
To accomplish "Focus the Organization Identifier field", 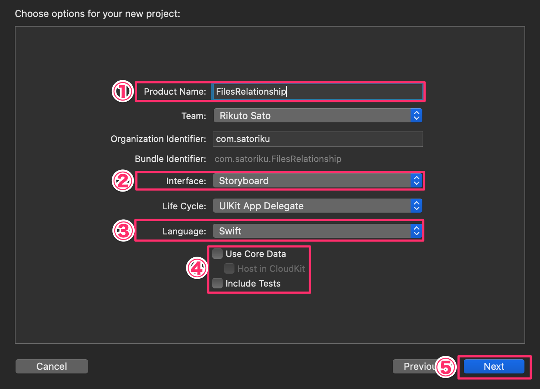I will 317,139.
